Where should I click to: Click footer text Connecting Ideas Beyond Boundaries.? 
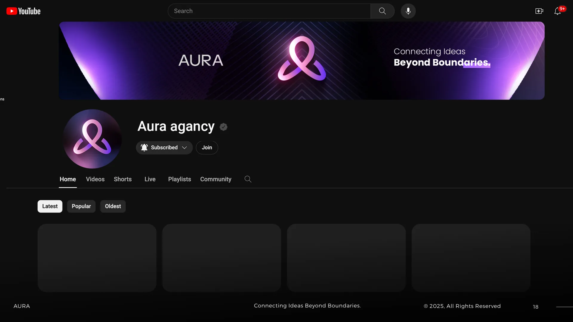click(x=307, y=306)
